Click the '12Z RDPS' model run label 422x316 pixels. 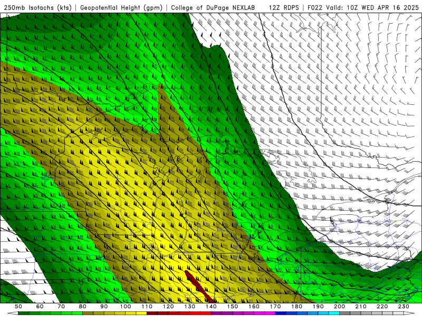click(x=284, y=7)
